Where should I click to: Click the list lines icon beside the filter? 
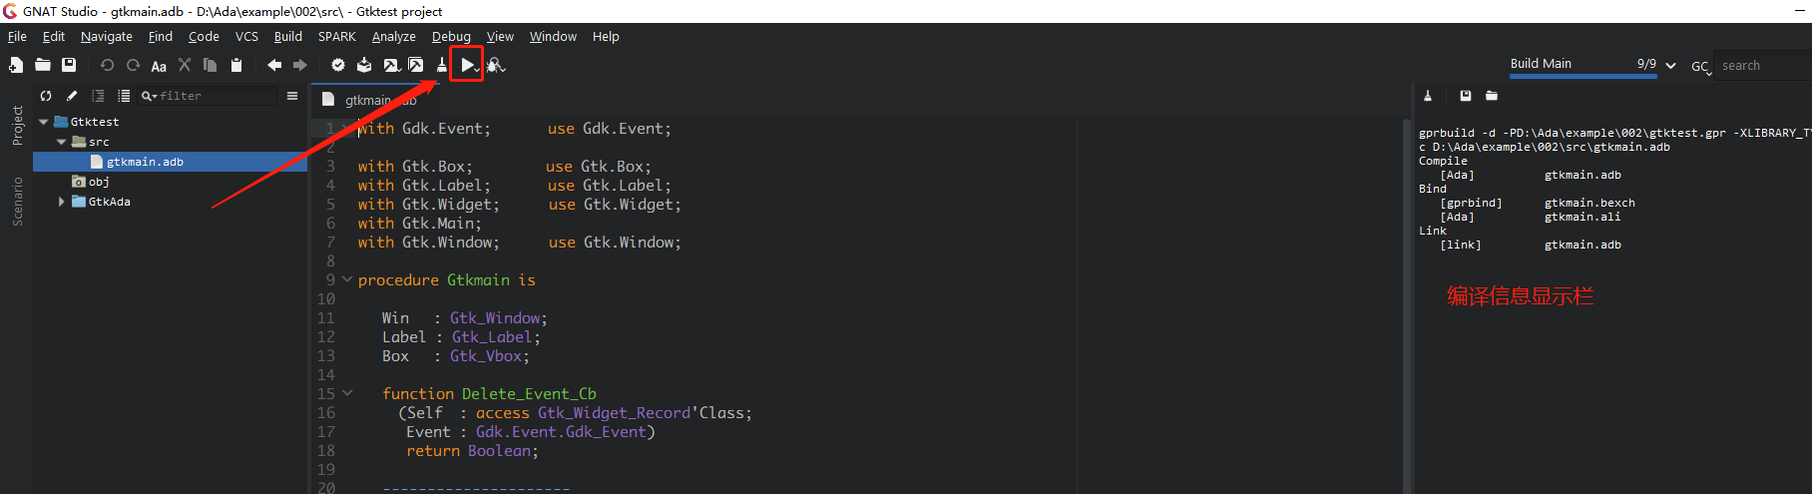coord(124,96)
